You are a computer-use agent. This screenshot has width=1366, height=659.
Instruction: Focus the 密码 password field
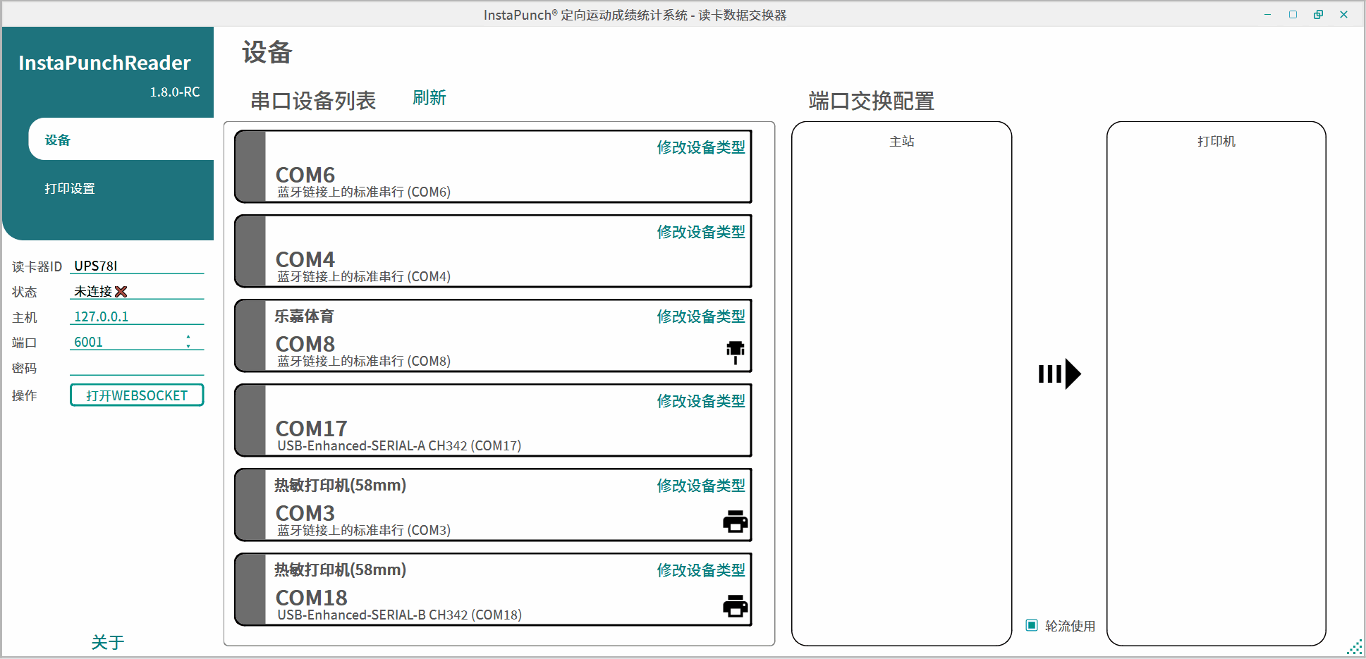point(136,368)
